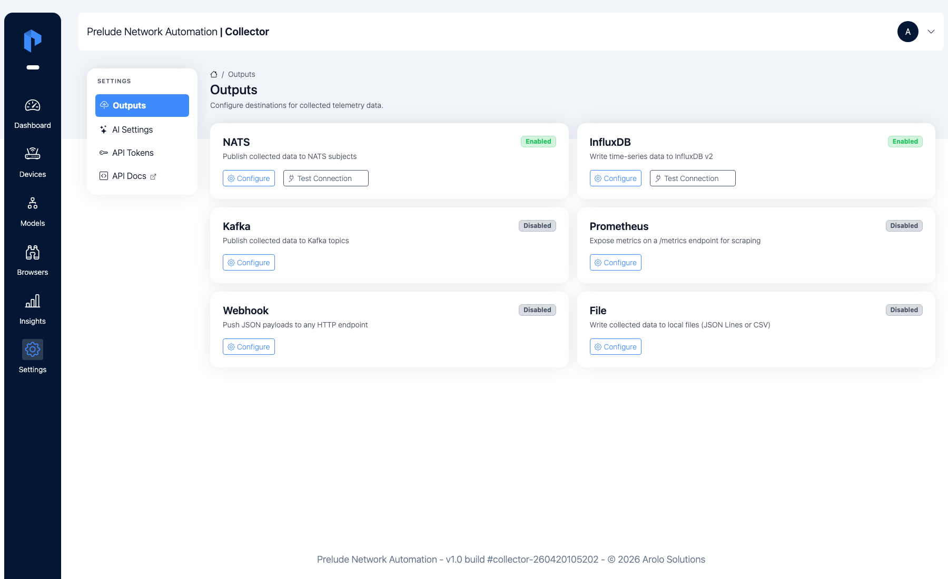Open the Models hierarchy icon

click(x=33, y=203)
